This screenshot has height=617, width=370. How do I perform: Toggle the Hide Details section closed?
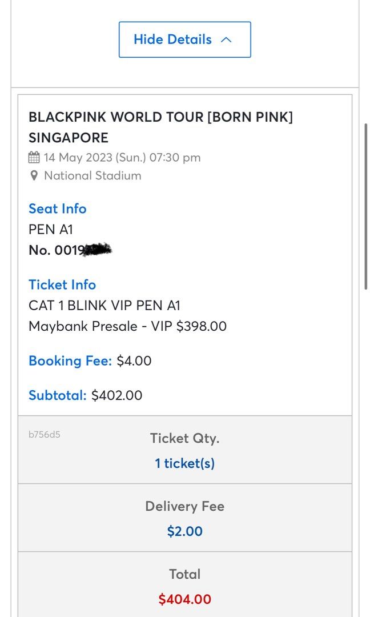coord(184,39)
